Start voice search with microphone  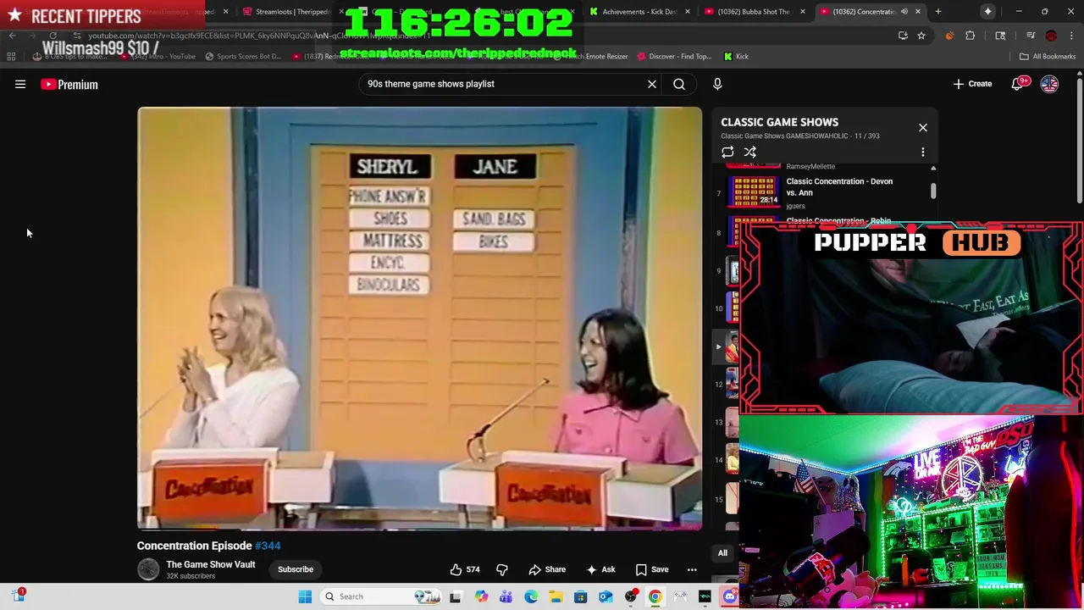pos(717,84)
